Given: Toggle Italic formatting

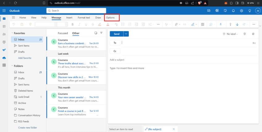Looking at the screenshot, I should click(79, 24).
